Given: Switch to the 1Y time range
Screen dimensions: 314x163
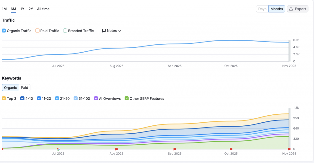Looking at the screenshot, I should 22,9.
